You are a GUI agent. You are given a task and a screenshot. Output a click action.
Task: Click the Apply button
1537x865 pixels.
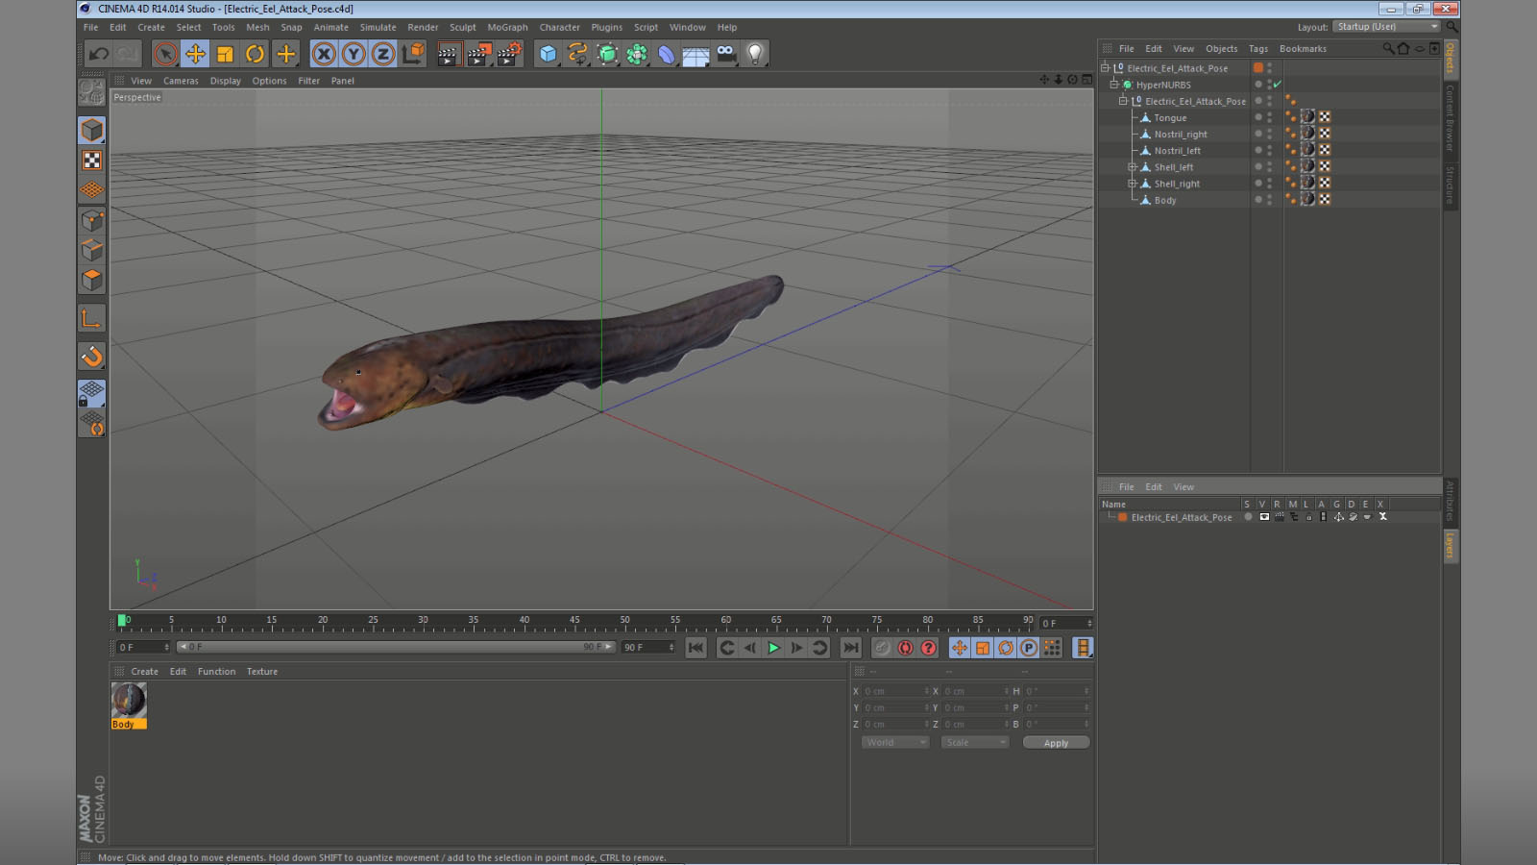click(x=1056, y=743)
